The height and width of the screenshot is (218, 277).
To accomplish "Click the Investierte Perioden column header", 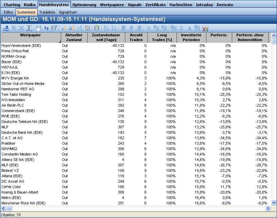I will [191, 37].
